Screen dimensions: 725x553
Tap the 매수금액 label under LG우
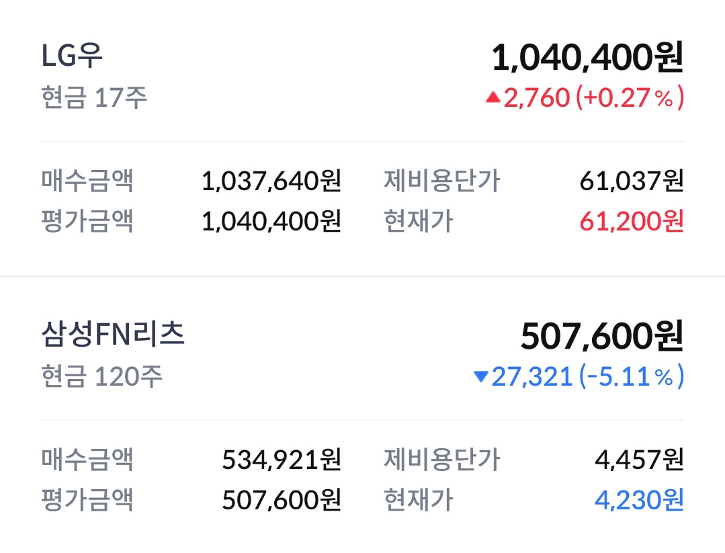[x=87, y=180]
